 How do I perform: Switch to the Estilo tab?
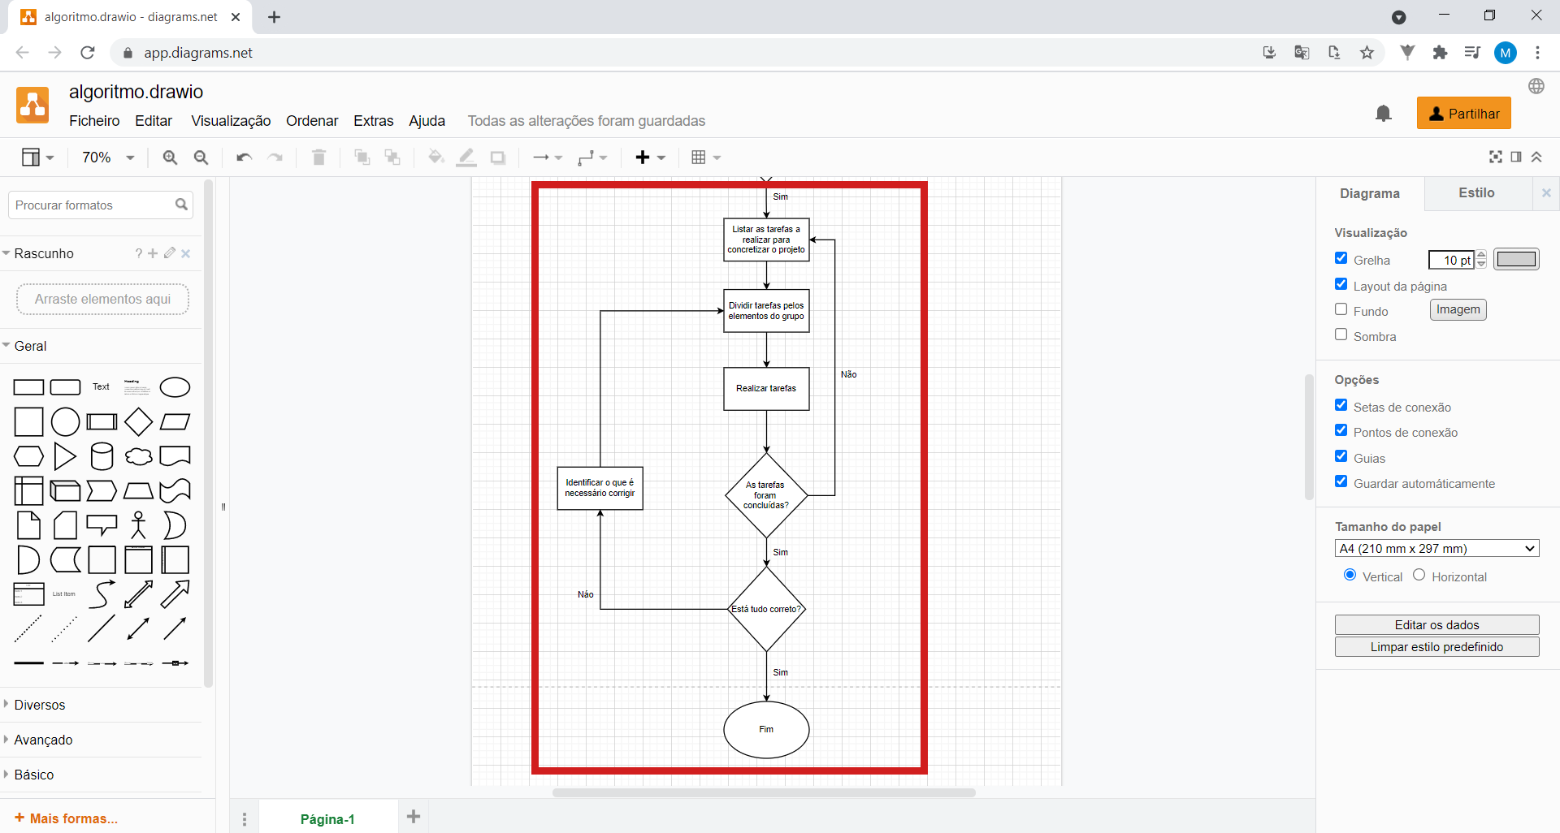tap(1476, 193)
